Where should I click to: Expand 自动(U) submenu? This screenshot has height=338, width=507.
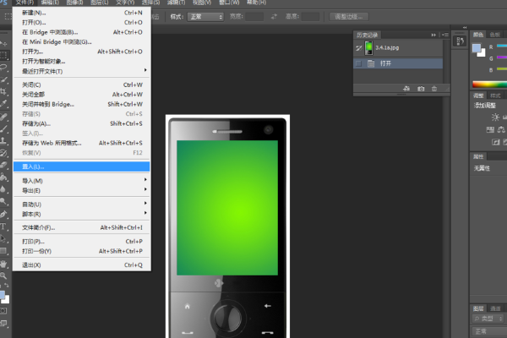point(82,204)
